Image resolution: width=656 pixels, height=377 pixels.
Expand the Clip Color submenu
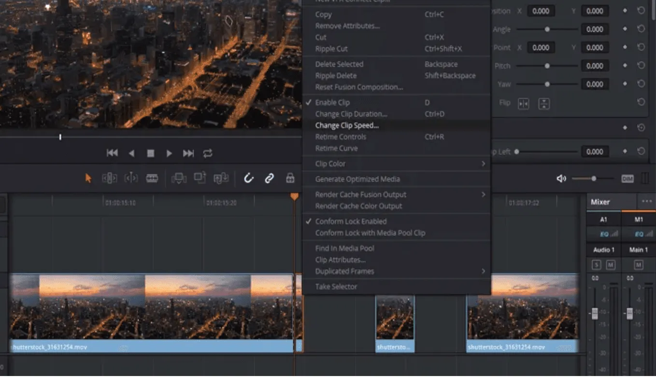click(329, 163)
